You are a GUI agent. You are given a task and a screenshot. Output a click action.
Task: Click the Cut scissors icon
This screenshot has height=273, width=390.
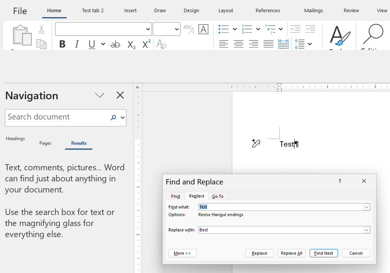point(41,29)
